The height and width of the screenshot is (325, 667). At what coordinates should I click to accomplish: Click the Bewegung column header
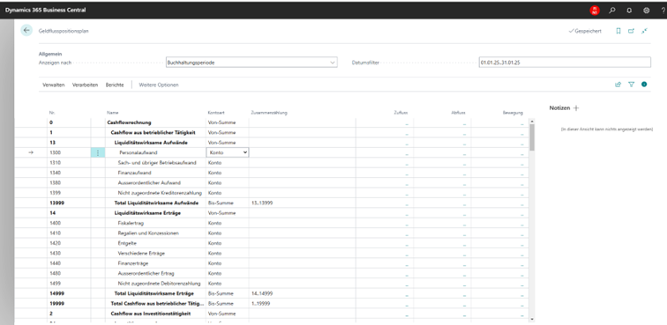tap(513, 113)
